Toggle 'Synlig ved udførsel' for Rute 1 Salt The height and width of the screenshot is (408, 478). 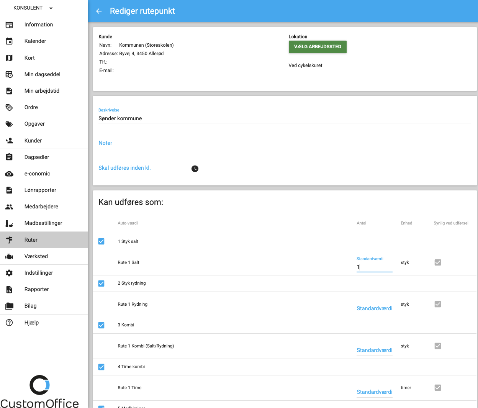(438, 262)
